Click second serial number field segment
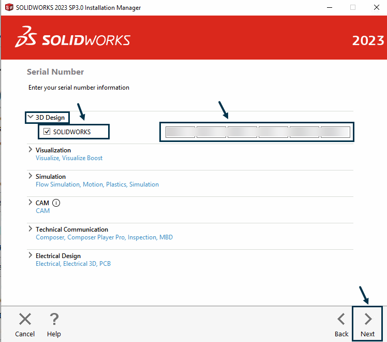Viewport: 387px width, 342px height. pyautogui.click(x=211, y=132)
